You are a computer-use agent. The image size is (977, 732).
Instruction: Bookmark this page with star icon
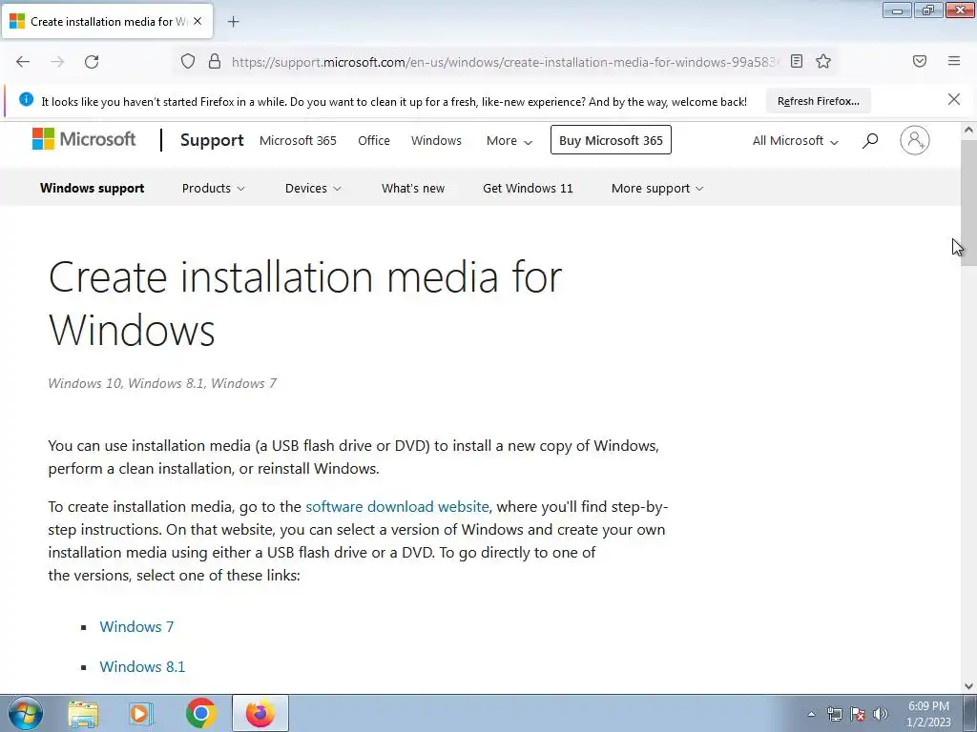[x=823, y=61]
